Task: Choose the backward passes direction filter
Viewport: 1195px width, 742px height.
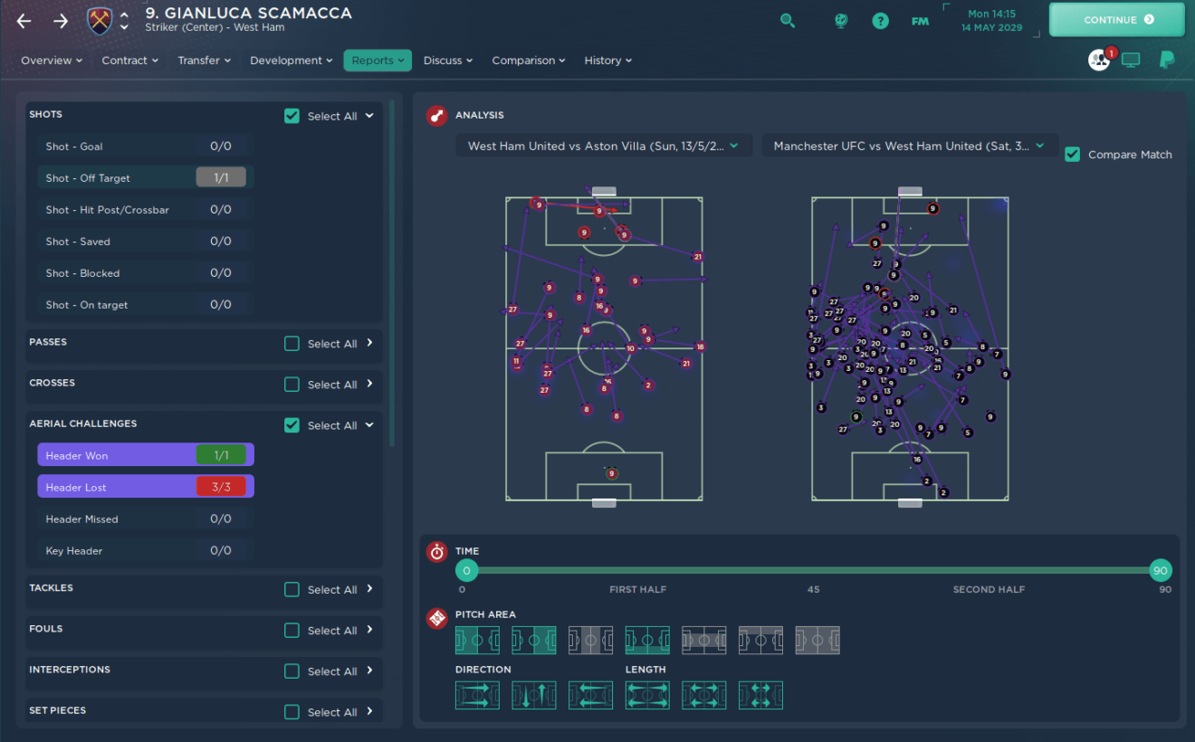Action: click(x=590, y=695)
